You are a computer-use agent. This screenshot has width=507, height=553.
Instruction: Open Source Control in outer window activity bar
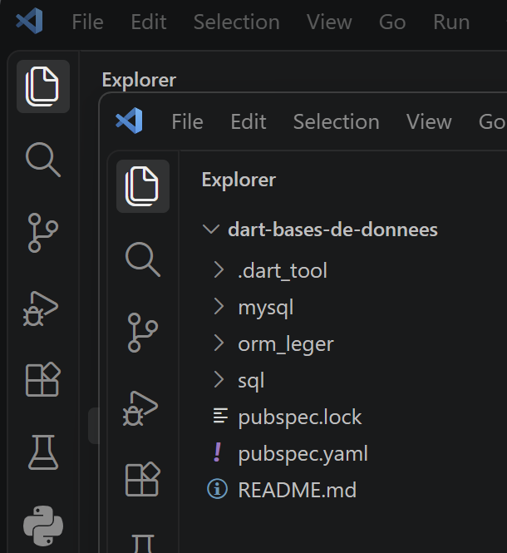click(x=43, y=233)
